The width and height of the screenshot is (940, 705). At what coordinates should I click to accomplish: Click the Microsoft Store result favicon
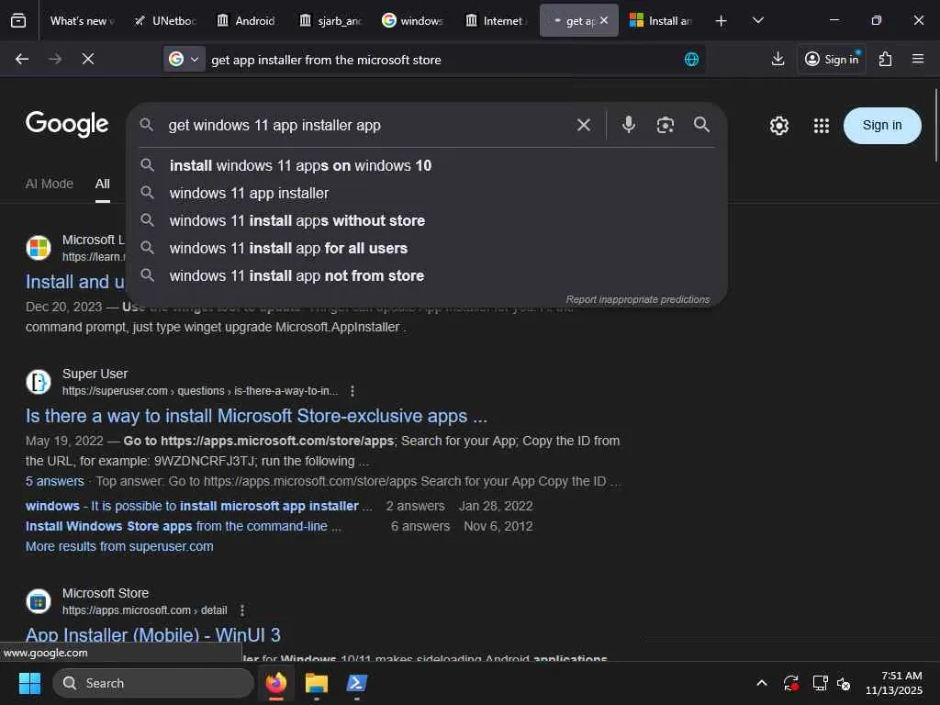39,600
